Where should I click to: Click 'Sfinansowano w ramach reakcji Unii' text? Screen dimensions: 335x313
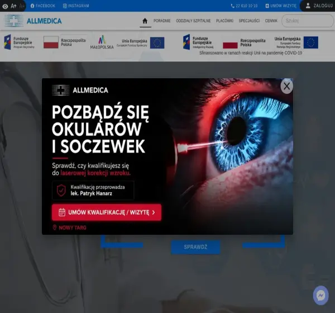pos(251,53)
